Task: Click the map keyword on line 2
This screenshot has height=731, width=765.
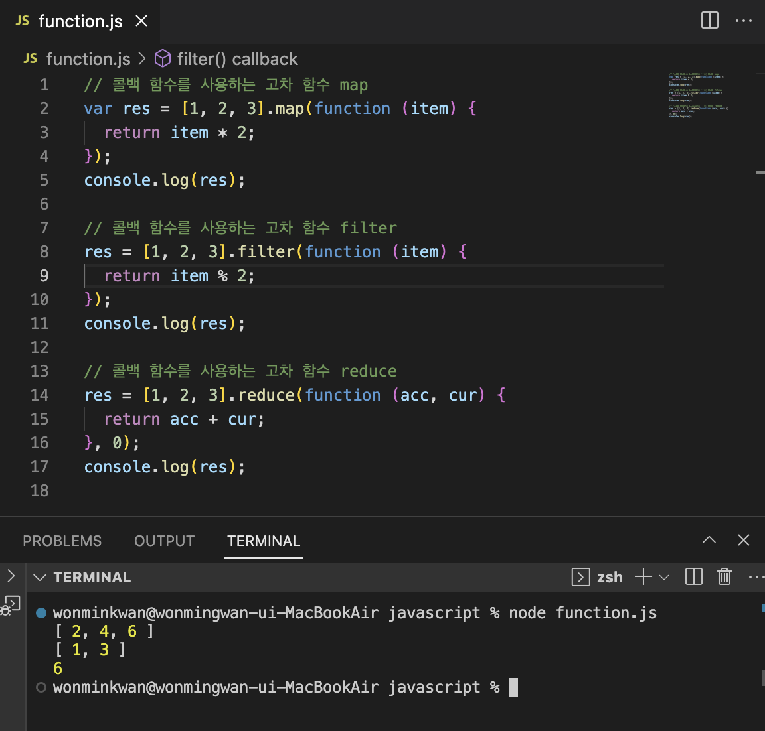Action: click(x=290, y=109)
